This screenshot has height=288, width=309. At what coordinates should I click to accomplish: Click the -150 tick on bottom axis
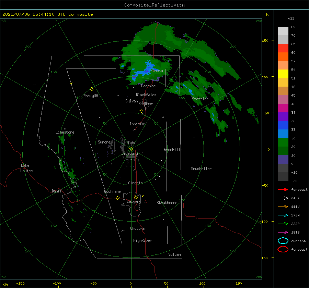point(20,283)
